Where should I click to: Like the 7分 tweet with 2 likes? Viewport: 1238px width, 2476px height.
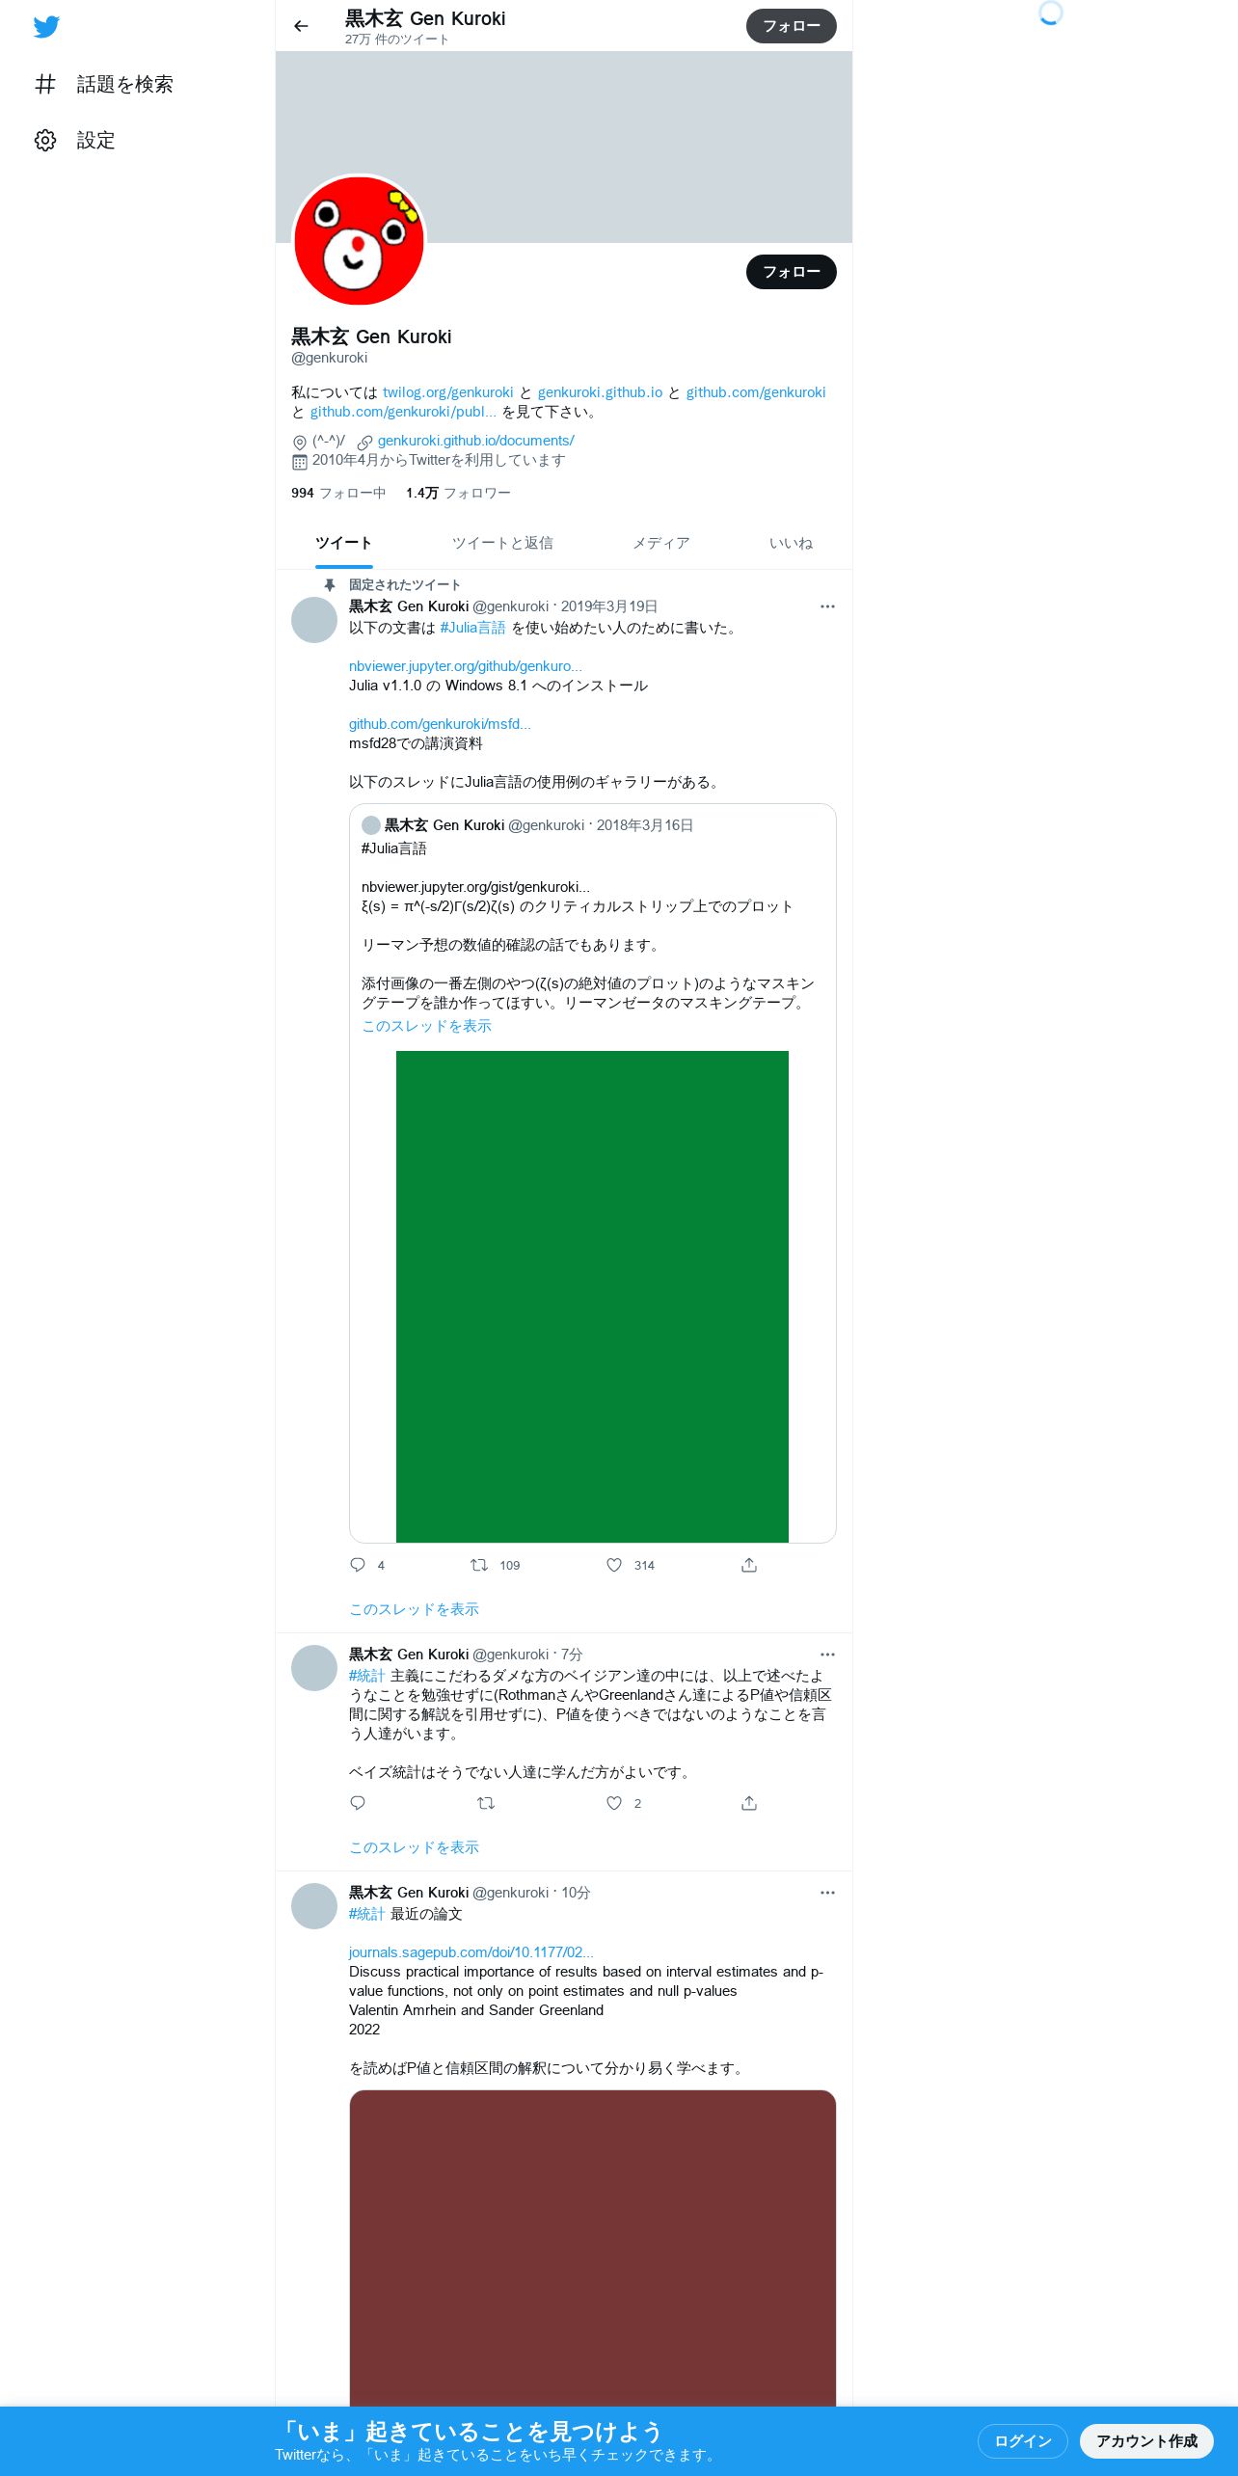(614, 1803)
